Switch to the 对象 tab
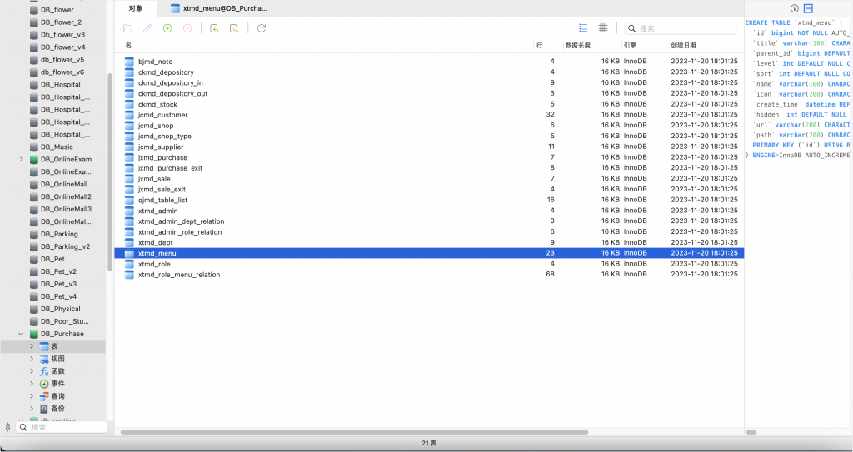Image resolution: width=853 pixels, height=452 pixels. (136, 8)
